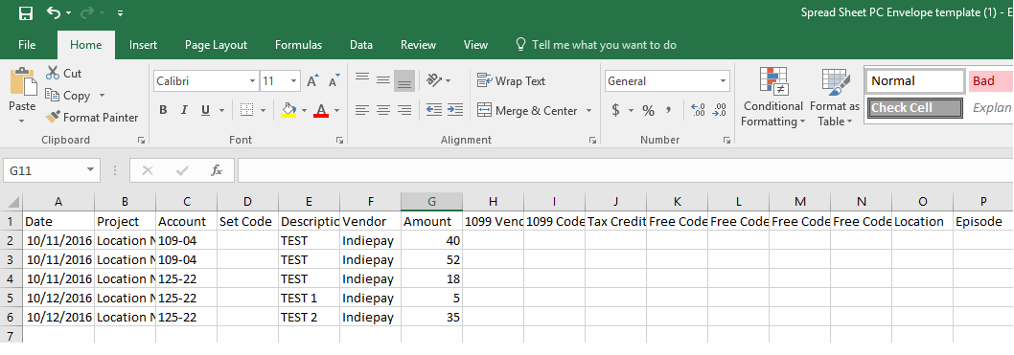Expand the General number format dropdown
The image size is (1014, 355).
point(723,81)
